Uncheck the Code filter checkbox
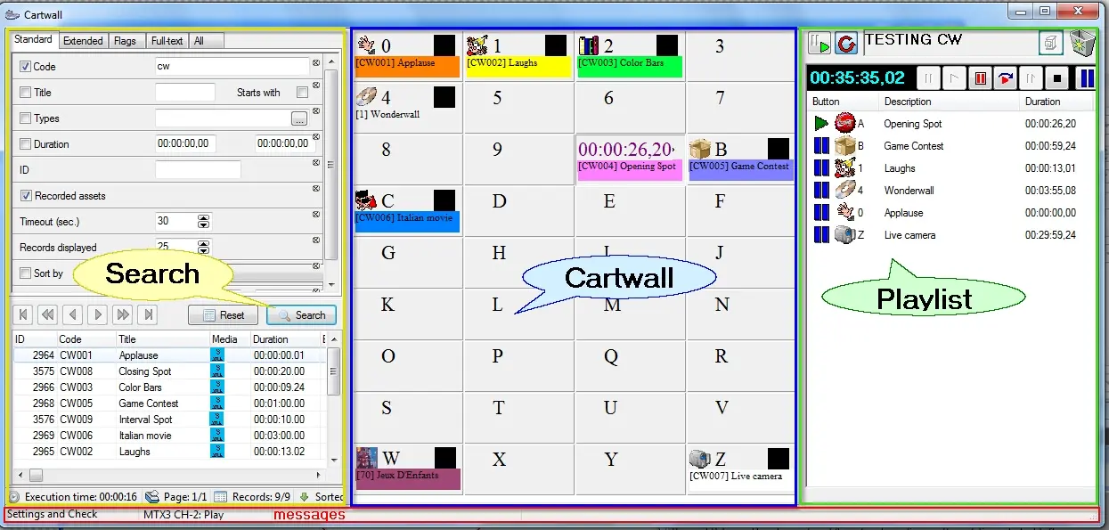Image resolution: width=1109 pixels, height=530 pixels. 25,67
